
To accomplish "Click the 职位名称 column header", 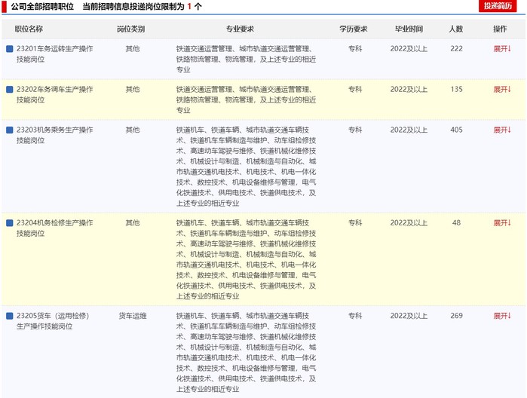I will click(29, 29).
